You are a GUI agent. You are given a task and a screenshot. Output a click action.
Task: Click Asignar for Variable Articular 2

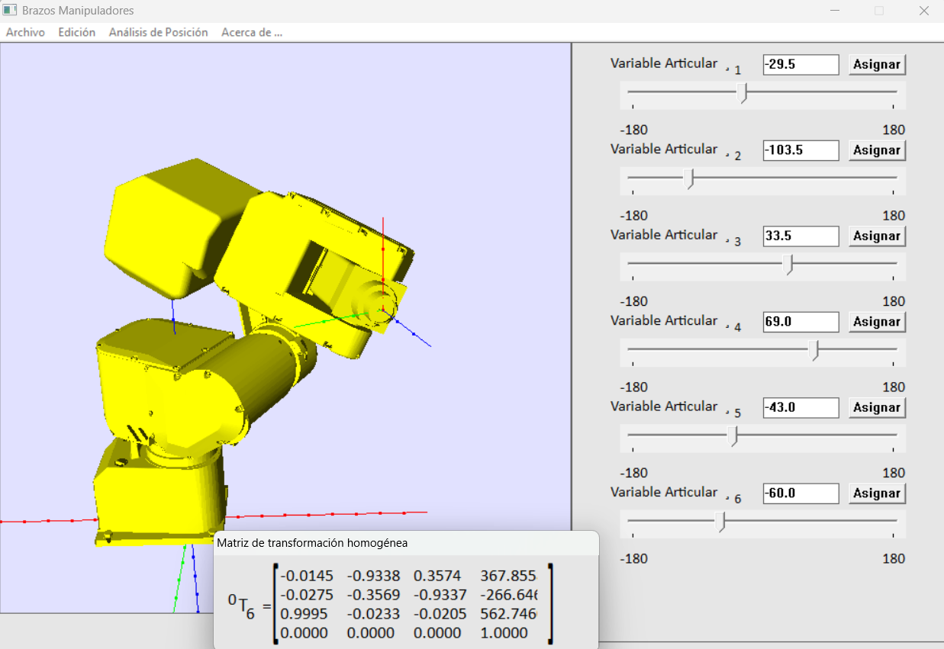coord(877,150)
